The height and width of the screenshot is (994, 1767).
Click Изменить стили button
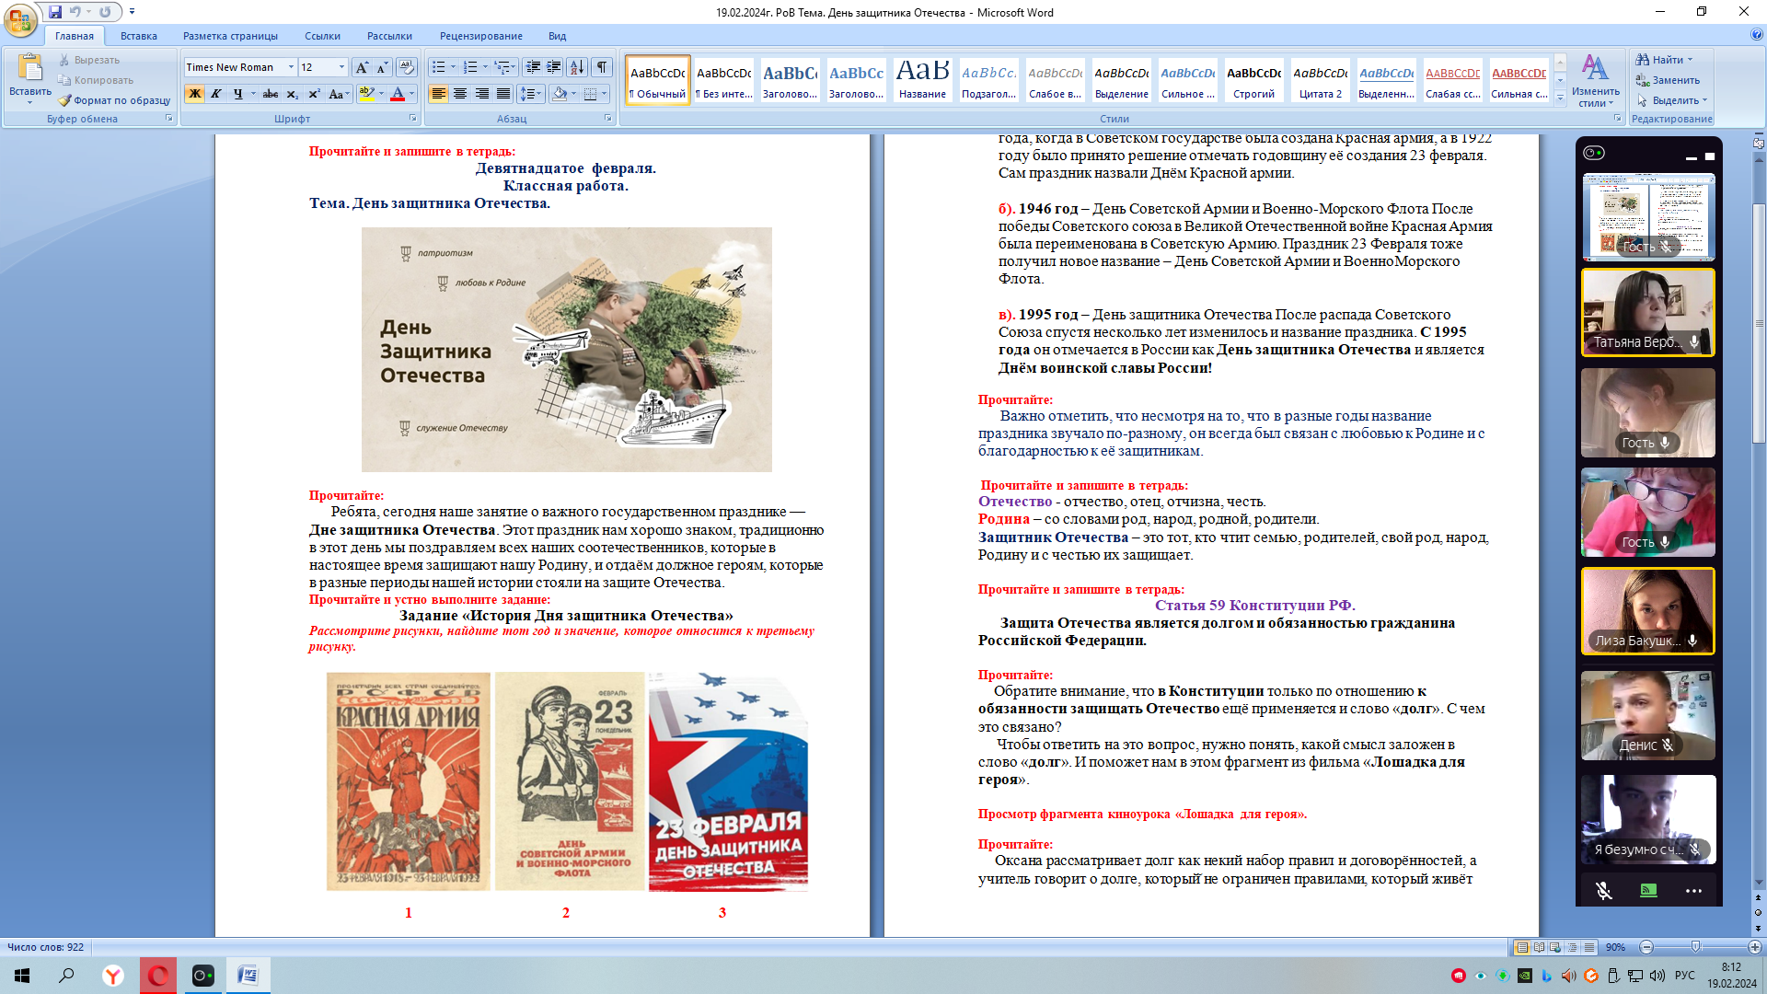coord(1596,81)
